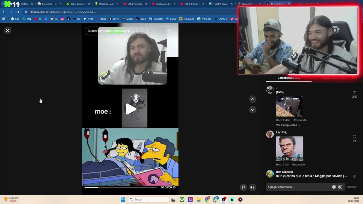Open the Biblia bookmark

coord(101,19)
